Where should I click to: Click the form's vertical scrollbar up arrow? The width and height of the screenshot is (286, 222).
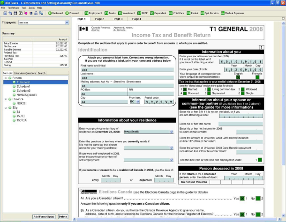tap(284, 23)
